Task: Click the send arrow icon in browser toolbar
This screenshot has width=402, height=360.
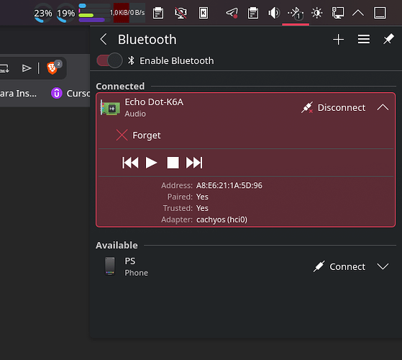Action: [27, 68]
